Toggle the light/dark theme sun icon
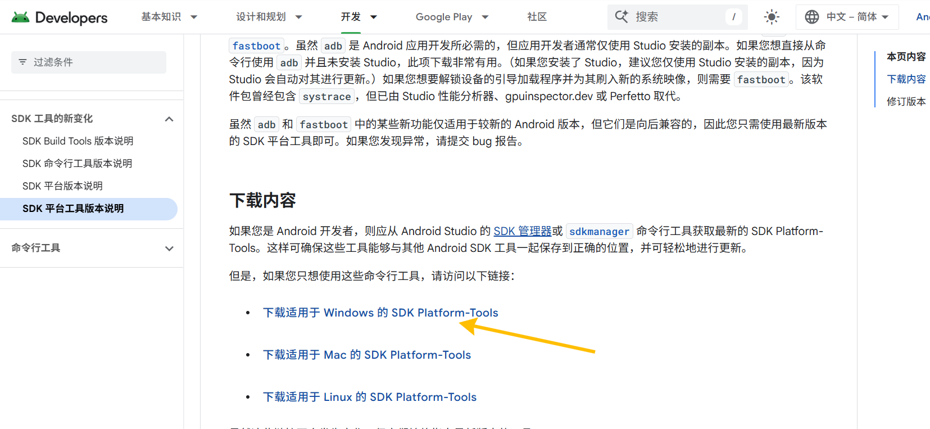930x429 pixels. (x=772, y=17)
